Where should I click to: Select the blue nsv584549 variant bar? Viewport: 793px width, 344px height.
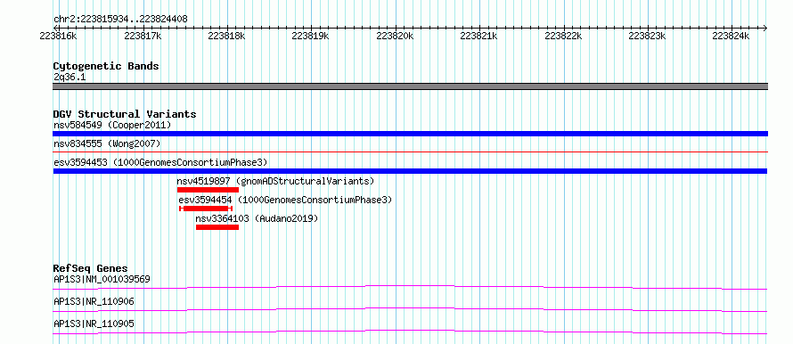point(410,134)
